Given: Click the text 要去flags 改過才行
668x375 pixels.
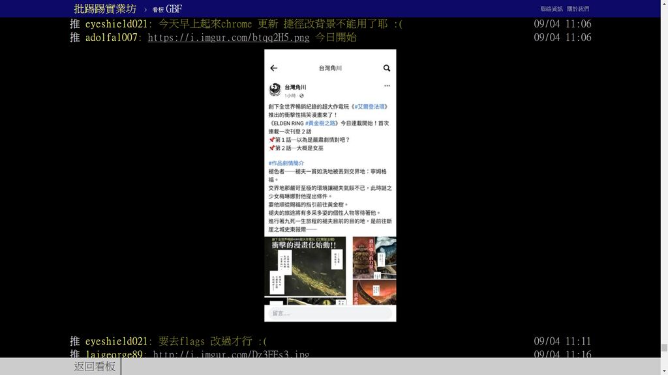Looking at the screenshot, I should pos(205,341).
